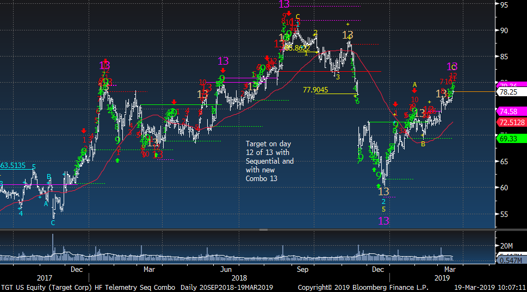Click the 'Target on day 12 of 13' annotation
Viewport: 527px width, 292px height.
coord(270,161)
